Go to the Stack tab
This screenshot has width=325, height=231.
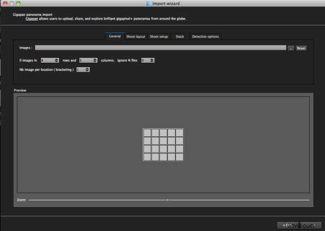click(180, 36)
